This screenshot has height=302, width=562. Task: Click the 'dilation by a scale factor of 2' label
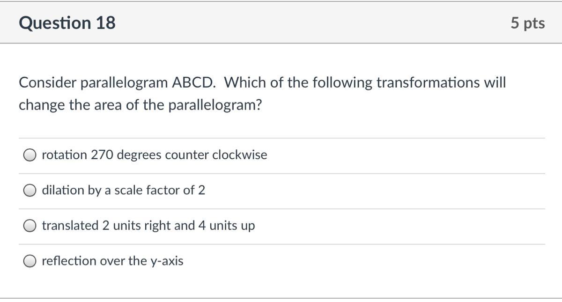coord(124,191)
